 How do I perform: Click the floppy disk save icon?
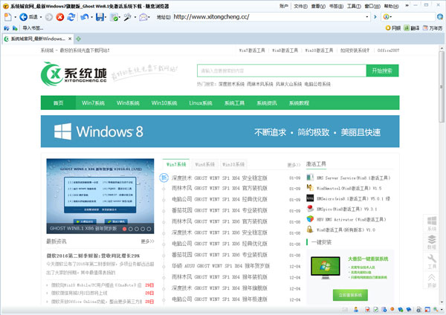100,17
